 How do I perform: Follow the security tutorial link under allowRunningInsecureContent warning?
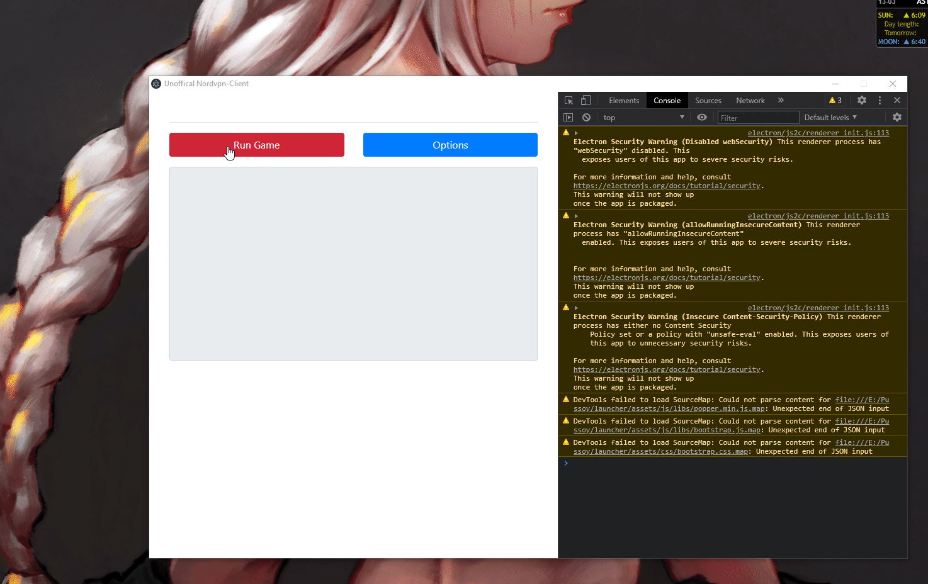[x=667, y=278]
